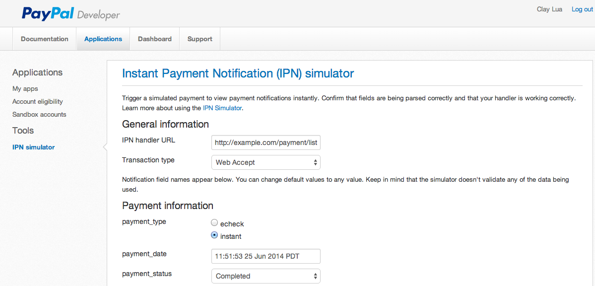Click the Tools sidebar heading
Image resolution: width=595 pixels, height=286 pixels.
pyautogui.click(x=23, y=131)
